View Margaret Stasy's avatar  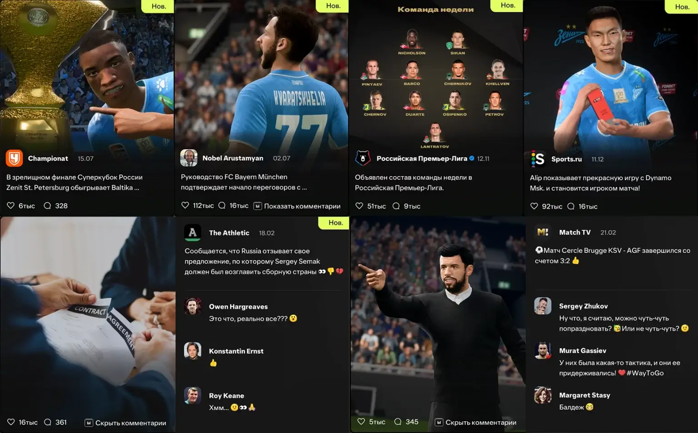click(543, 395)
